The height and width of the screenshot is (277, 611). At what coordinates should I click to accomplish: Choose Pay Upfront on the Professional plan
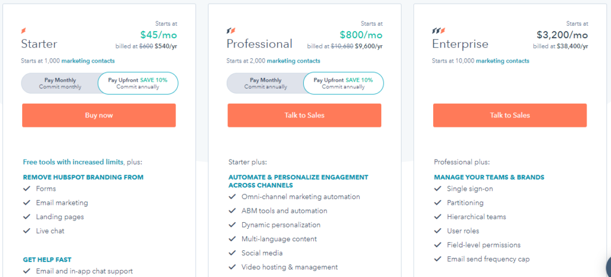(x=343, y=83)
